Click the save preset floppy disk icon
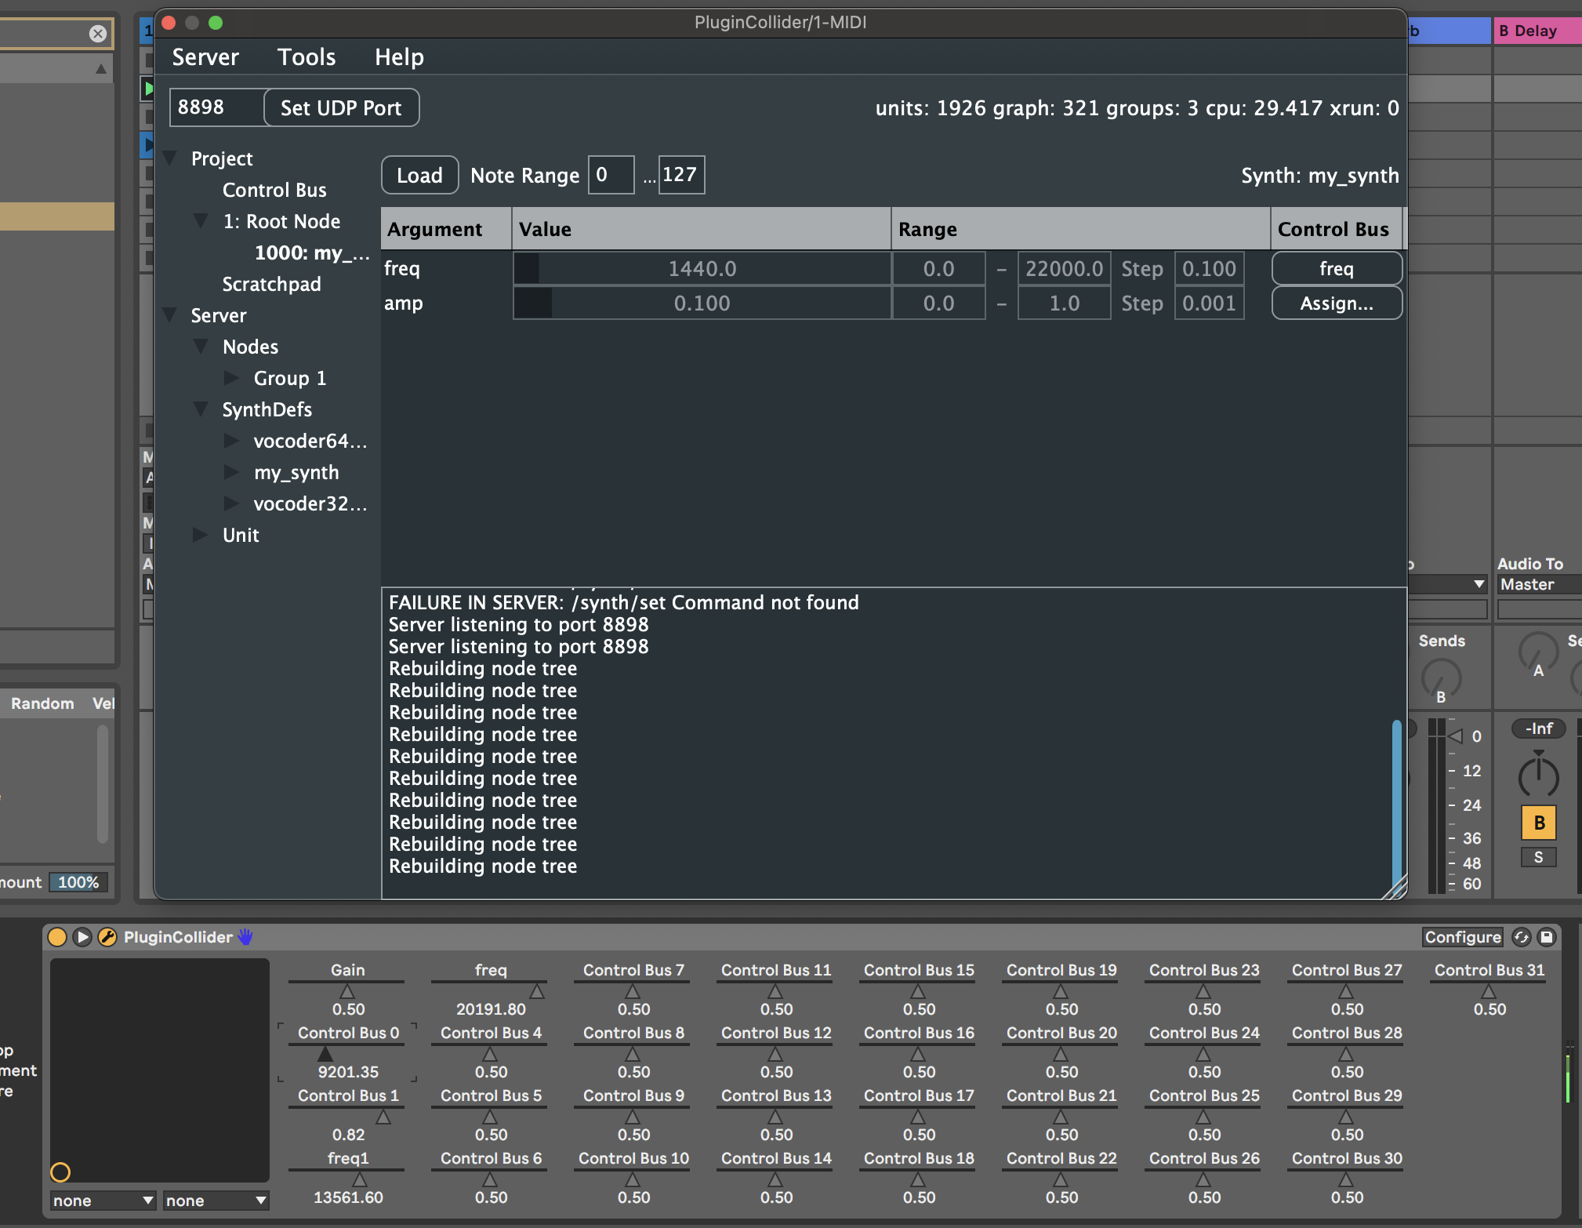The height and width of the screenshot is (1228, 1582). 1547,937
